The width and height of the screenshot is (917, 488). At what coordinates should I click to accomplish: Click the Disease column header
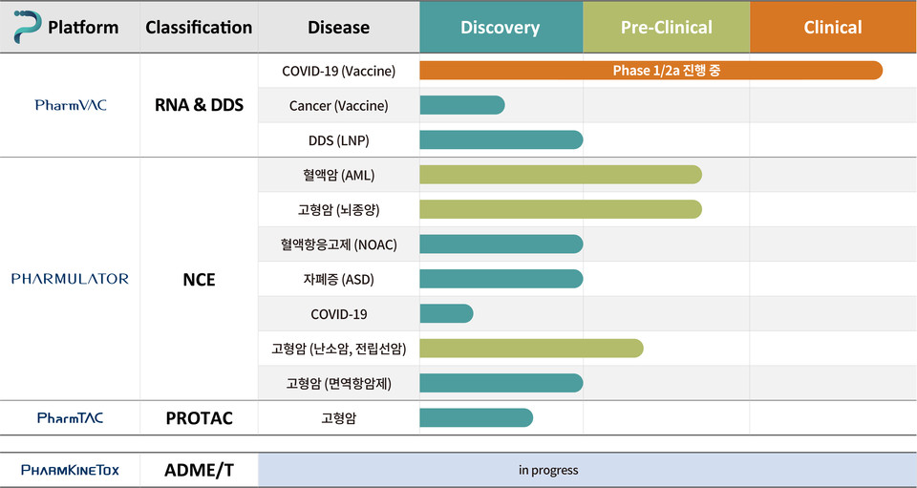pyautogui.click(x=338, y=28)
